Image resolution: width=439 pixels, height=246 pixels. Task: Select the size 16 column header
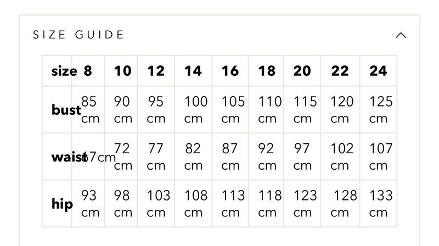tap(230, 71)
